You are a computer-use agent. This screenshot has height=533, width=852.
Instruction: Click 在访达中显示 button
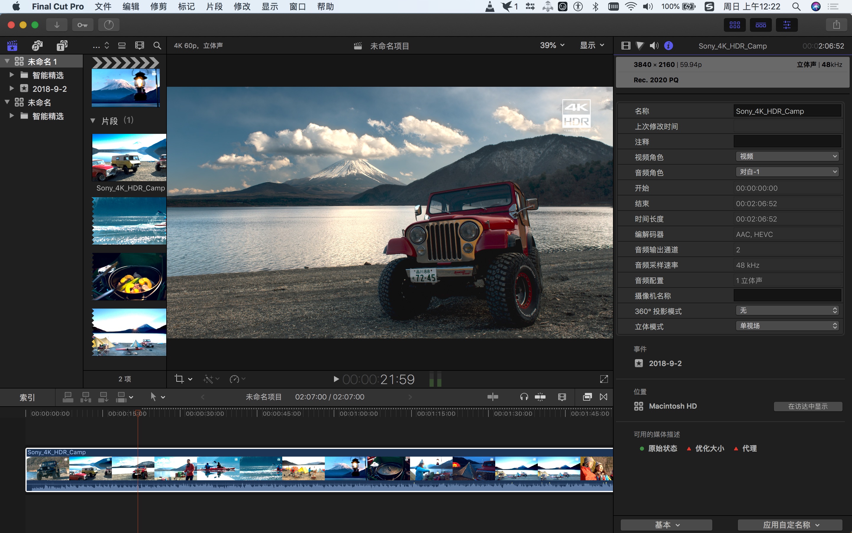tap(807, 407)
